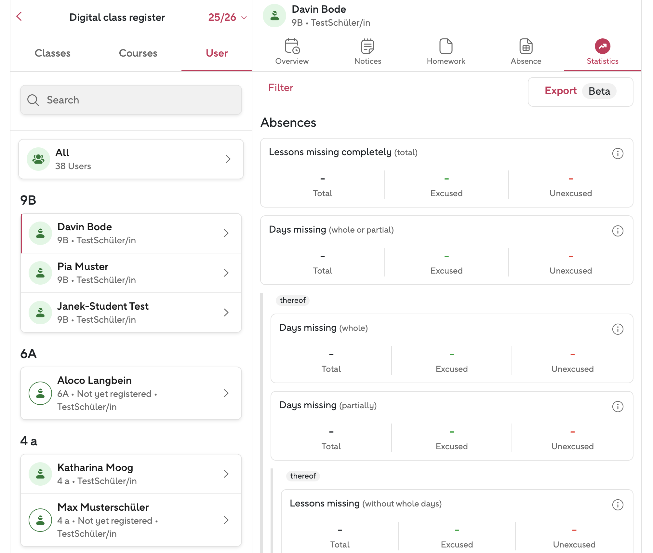The width and height of the screenshot is (653, 553).
Task: Open the Absence icon tab
Action: 526,47
